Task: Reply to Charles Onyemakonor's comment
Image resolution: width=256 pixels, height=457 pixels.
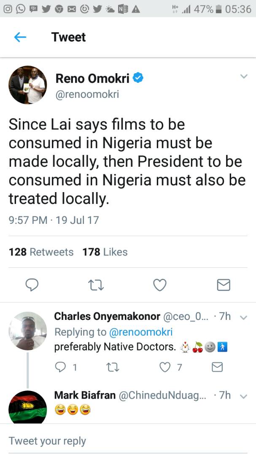Action: pyautogui.click(x=61, y=367)
